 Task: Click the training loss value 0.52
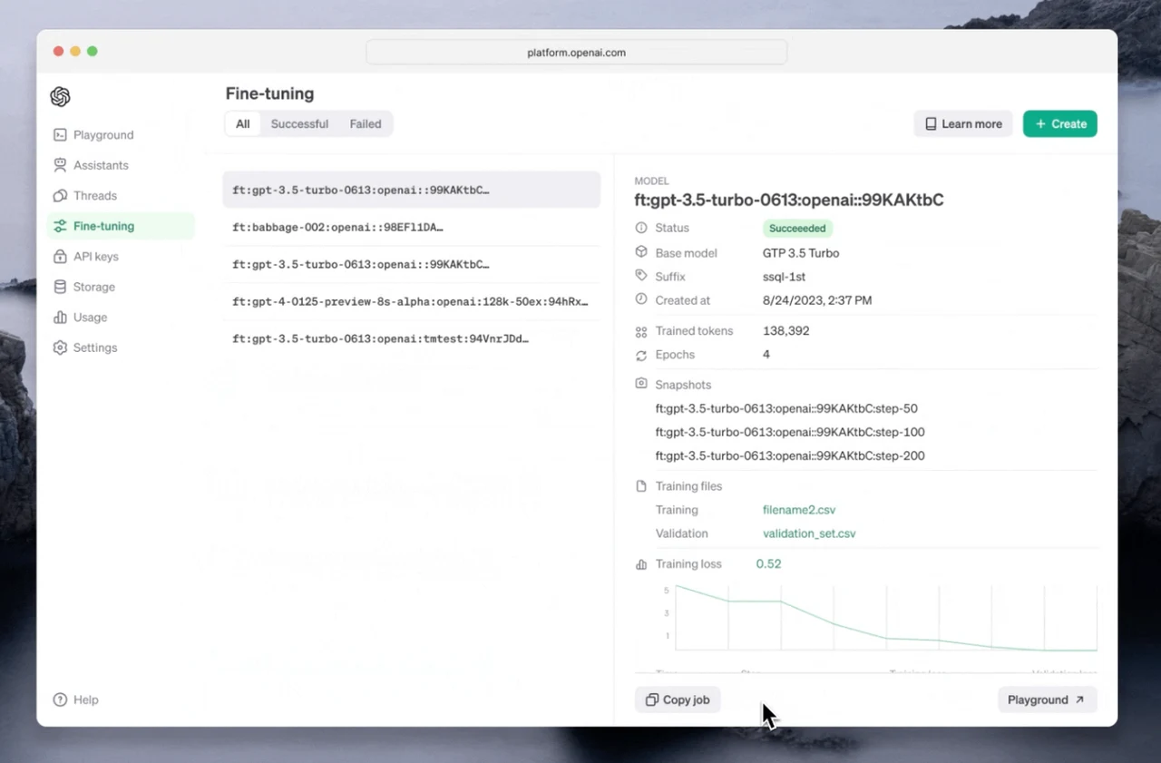point(768,563)
